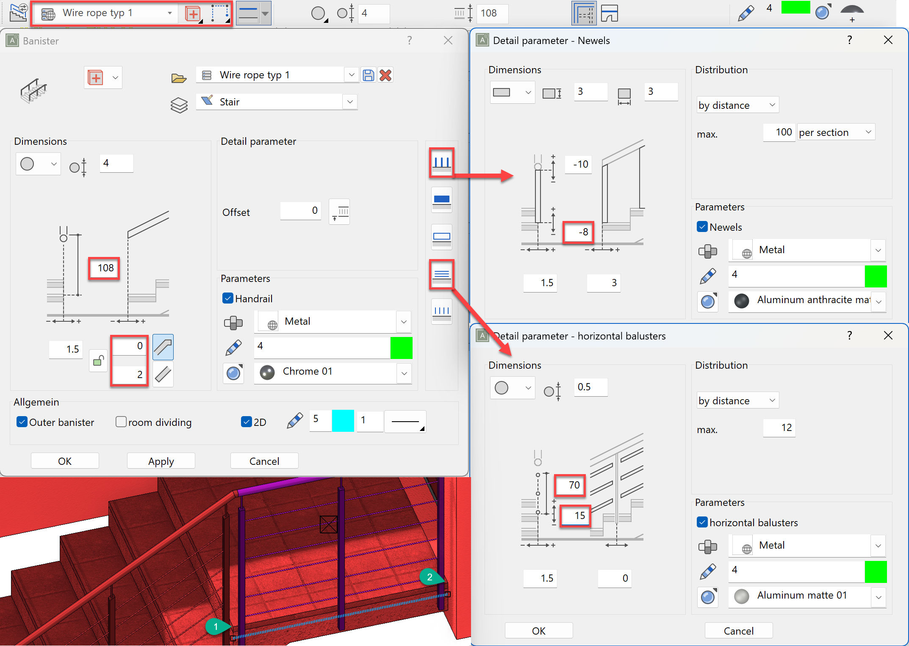Click the horizontal balusters pen icon
The width and height of the screenshot is (909, 646).
708,571
